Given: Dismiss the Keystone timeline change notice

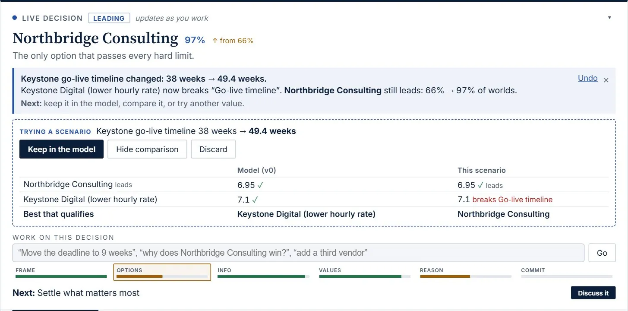Looking at the screenshot, I should pyautogui.click(x=606, y=80).
